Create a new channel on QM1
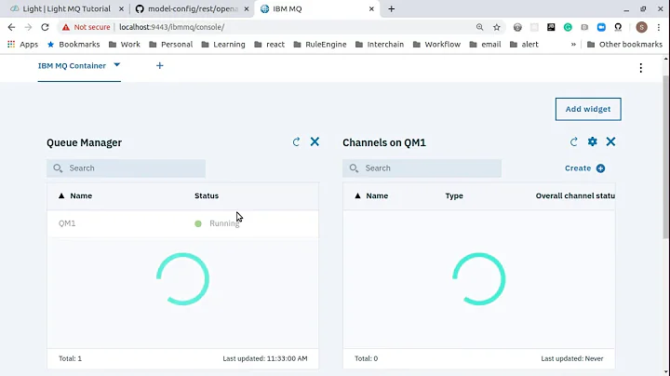 point(584,168)
